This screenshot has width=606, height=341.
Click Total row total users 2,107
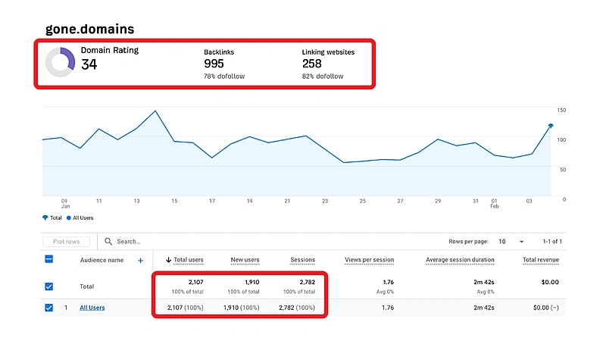tap(196, 282)
